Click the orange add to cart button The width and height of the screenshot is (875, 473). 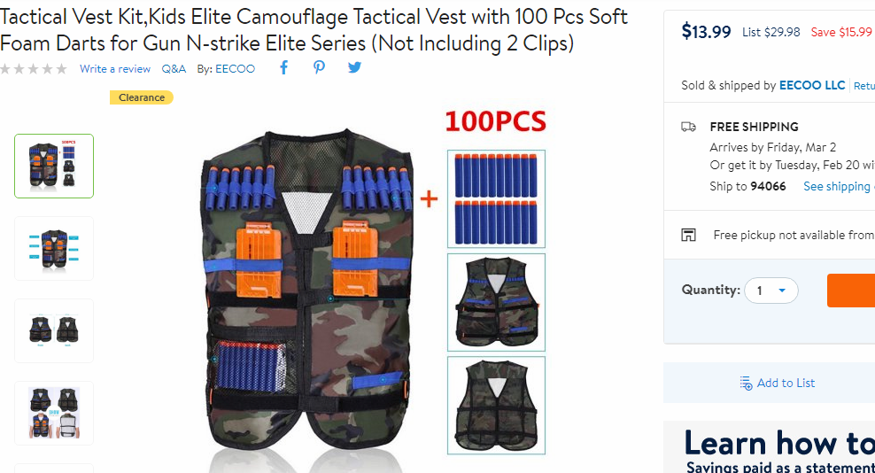tap(851, 291)
